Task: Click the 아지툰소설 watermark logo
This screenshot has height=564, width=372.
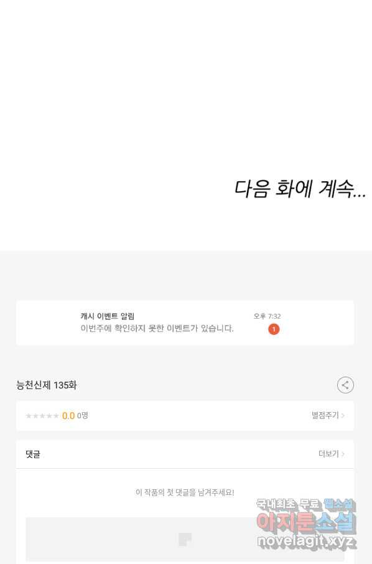Action: [x=306, y=522]
